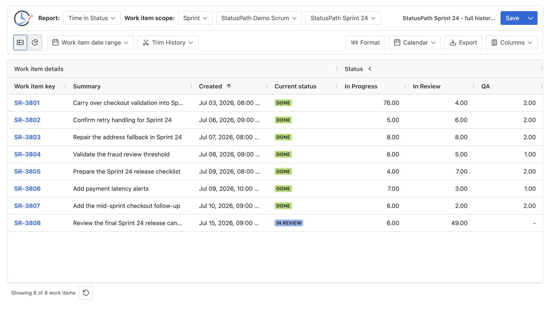Click the sort arrow next to Created
Viewport: 550px width, 309px height.
229,86
